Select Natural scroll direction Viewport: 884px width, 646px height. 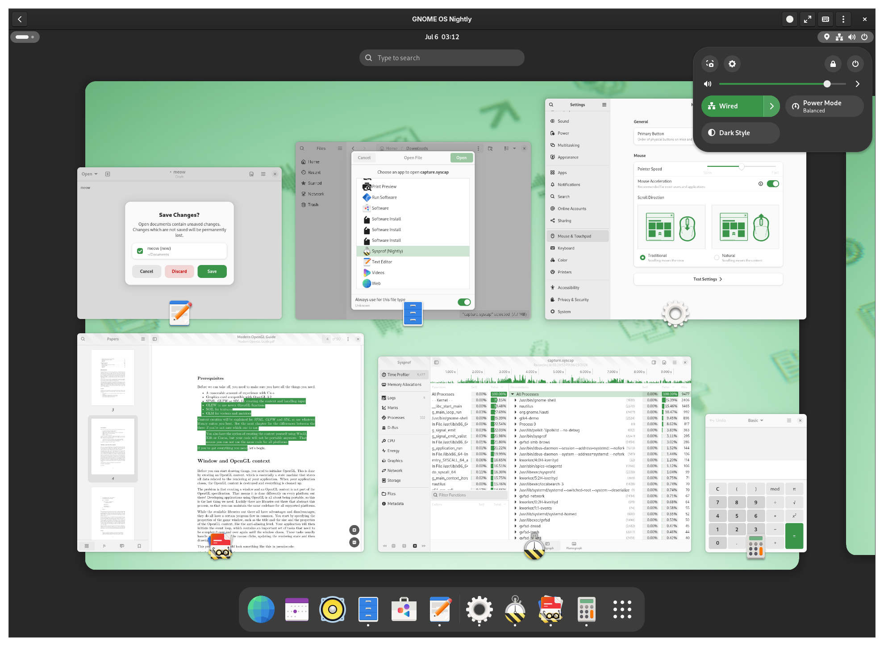coord(717,257)
